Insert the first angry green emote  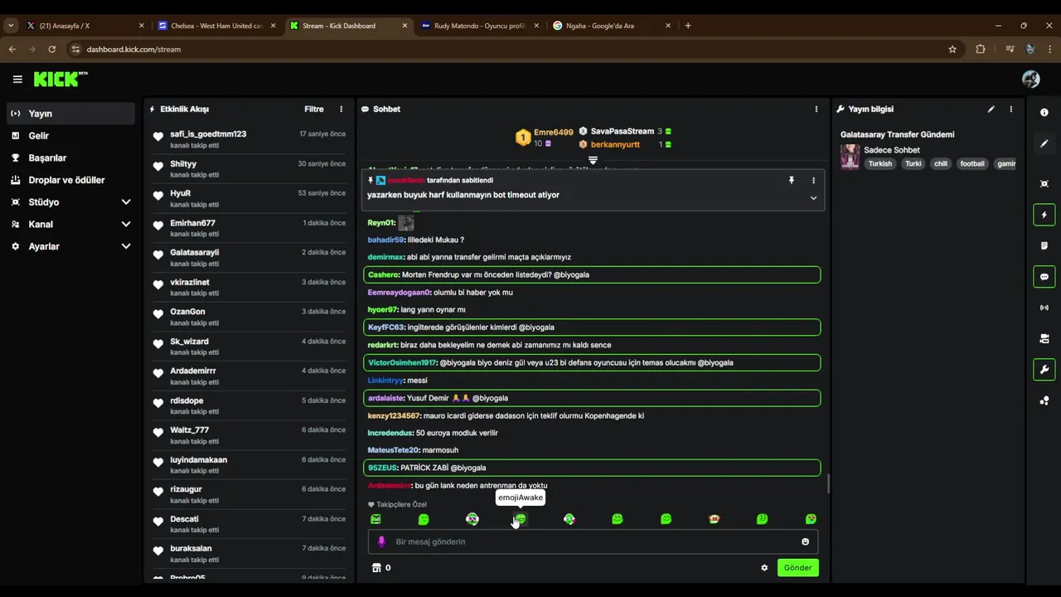point(375,519)
